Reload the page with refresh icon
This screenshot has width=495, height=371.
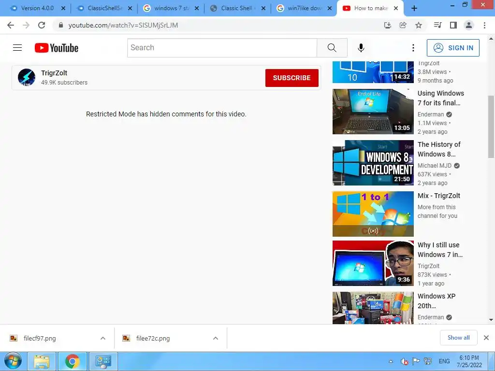(x=42, y=25)
